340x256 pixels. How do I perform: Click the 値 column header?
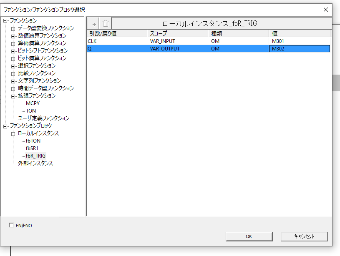pyautogui.click(x=299, y=33)
